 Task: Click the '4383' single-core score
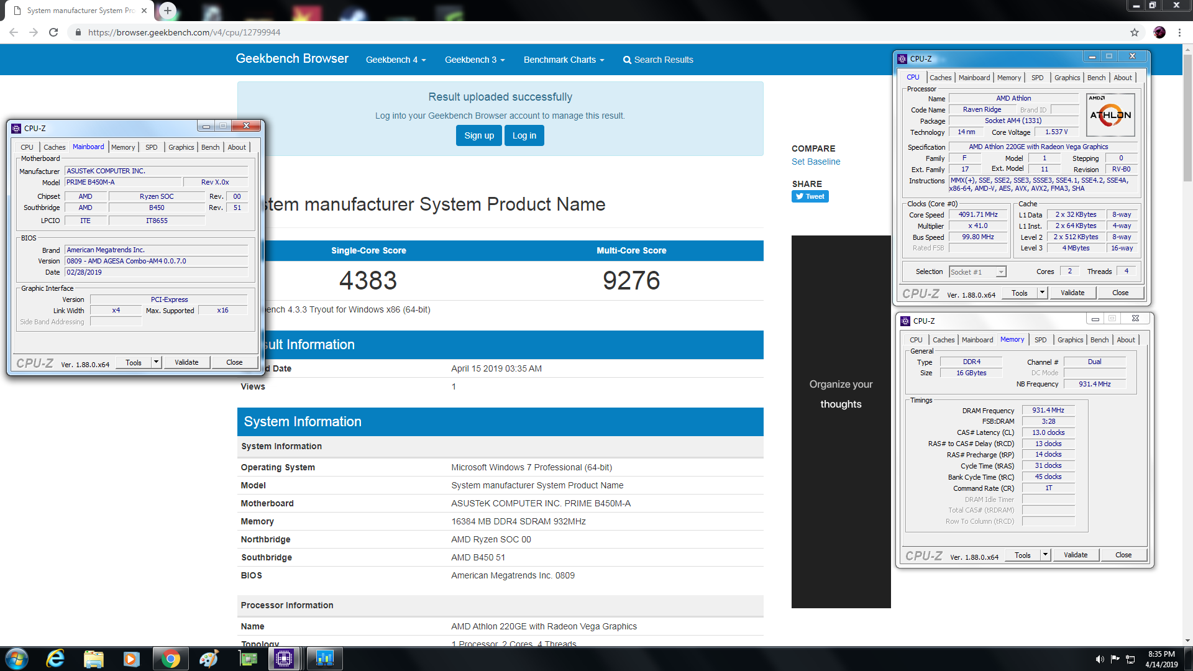[368, 280]
